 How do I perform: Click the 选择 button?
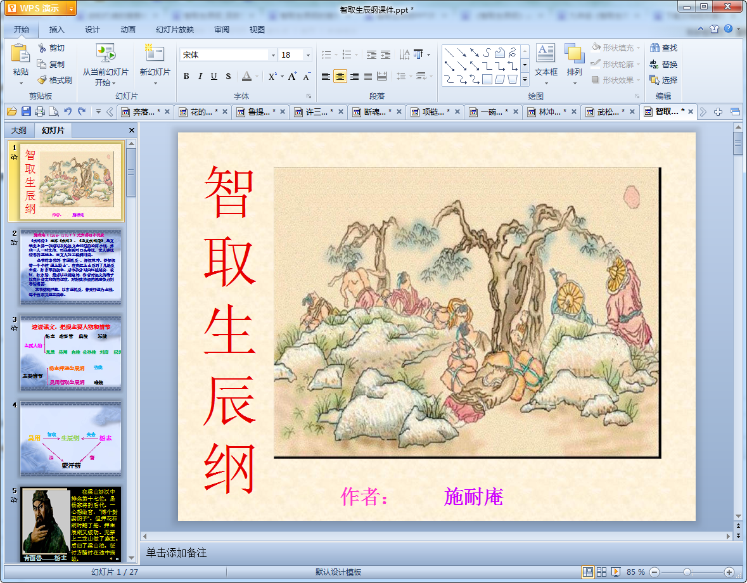663,80
